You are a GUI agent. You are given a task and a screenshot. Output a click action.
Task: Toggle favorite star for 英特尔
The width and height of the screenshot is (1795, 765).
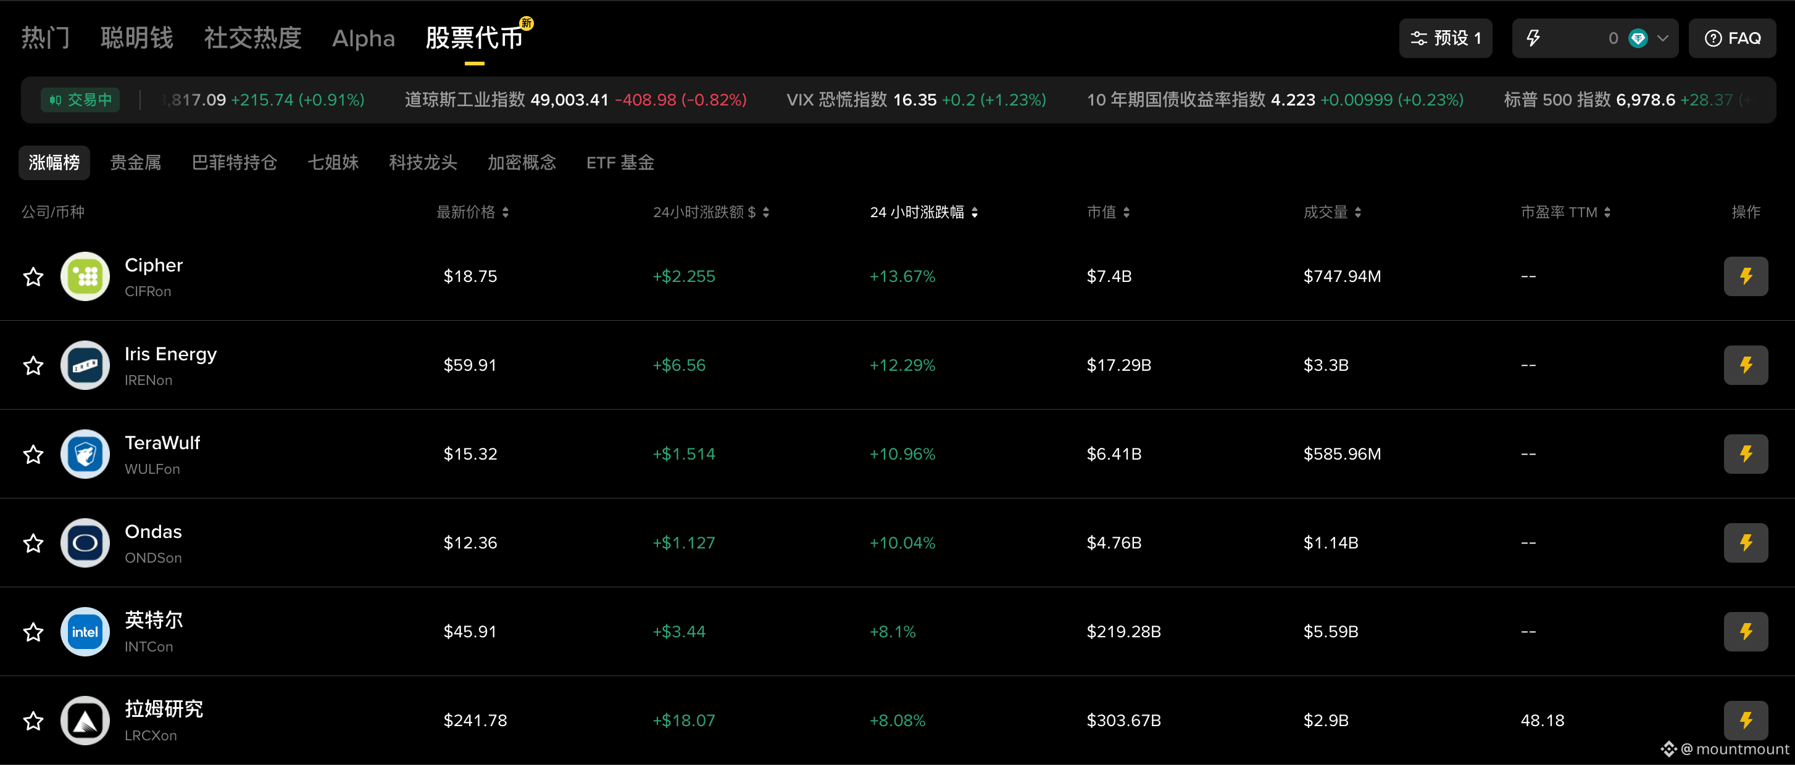(33, 632)
